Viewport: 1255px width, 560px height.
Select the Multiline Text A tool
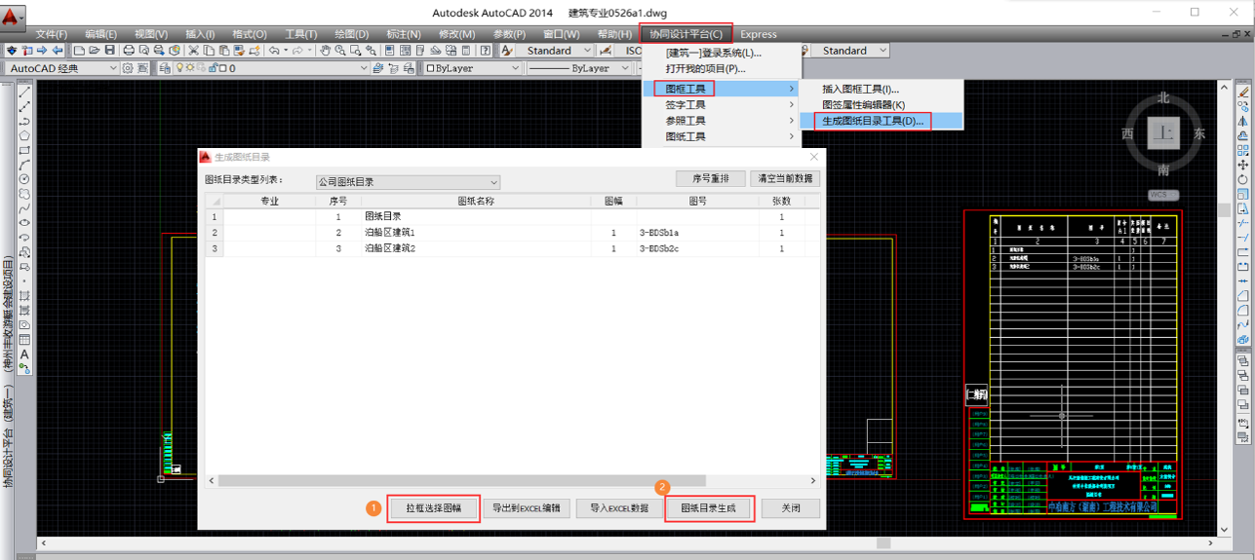[24, 355]
